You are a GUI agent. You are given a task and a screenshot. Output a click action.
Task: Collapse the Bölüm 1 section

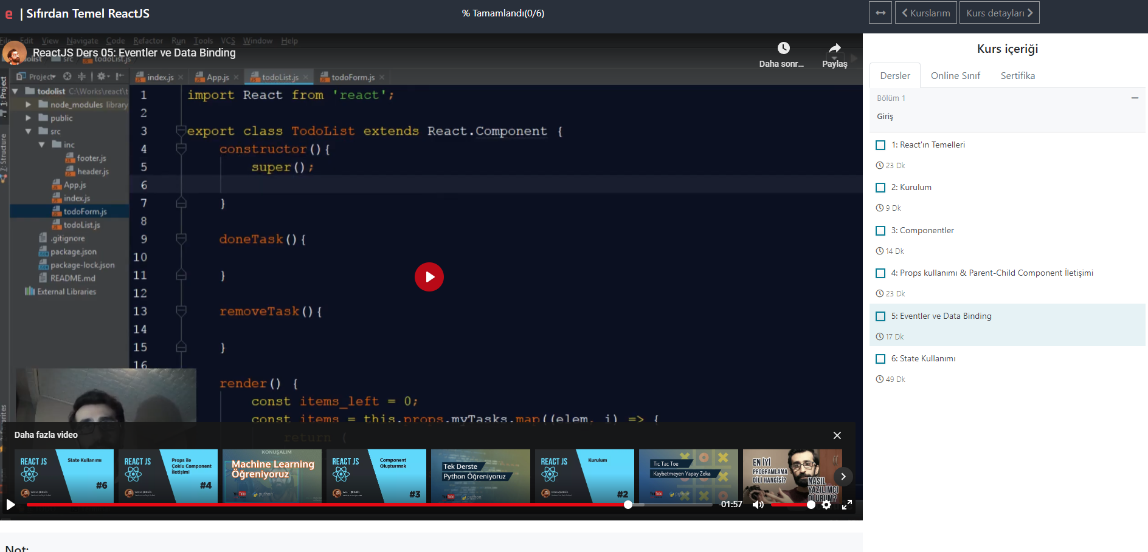1135,98
